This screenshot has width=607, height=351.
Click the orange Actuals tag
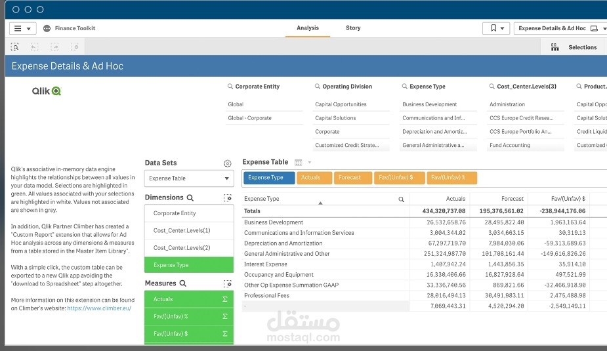(x=314, y=178)
